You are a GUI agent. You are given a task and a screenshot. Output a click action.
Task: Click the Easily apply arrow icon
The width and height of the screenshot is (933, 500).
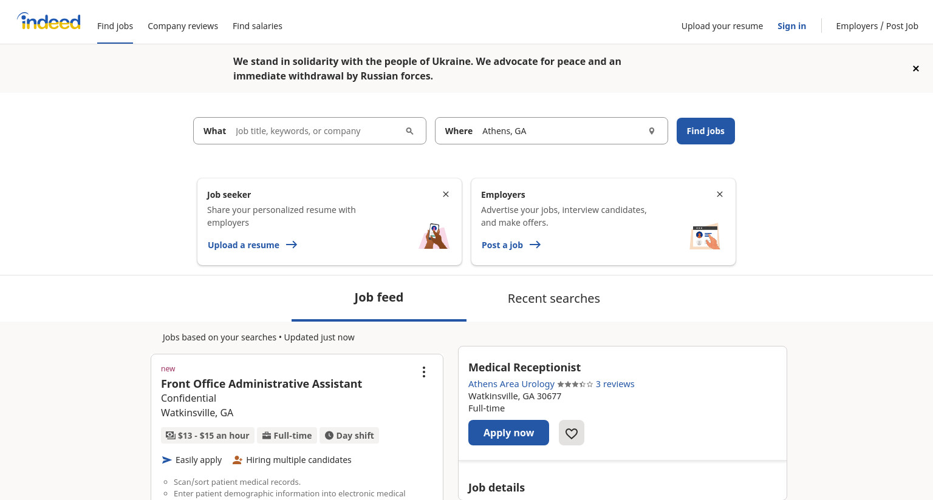pyautogui.click(x=166, y=460)
